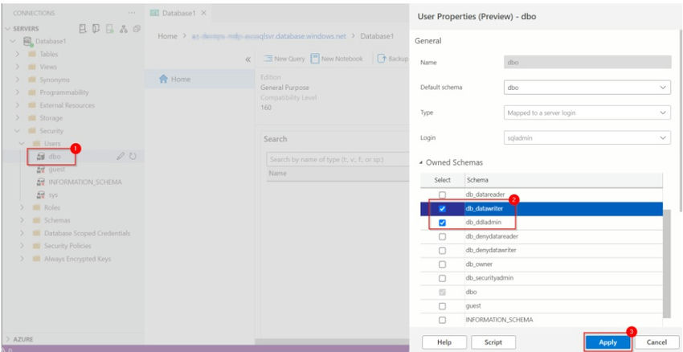
Task: Click the Collapse All icon in Servers
Action: [x=137, y=29]
